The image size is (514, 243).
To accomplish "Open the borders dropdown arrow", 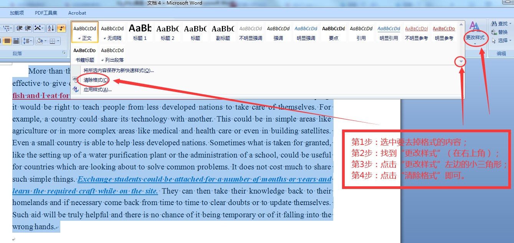I will pyautogui.click(x=58, y=41).
